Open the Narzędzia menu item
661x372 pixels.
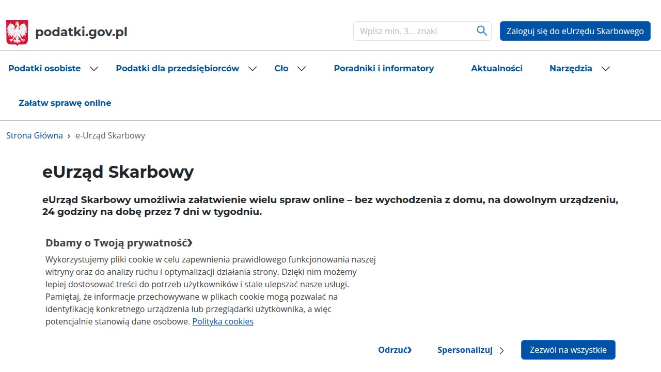[x=571, y=68]
